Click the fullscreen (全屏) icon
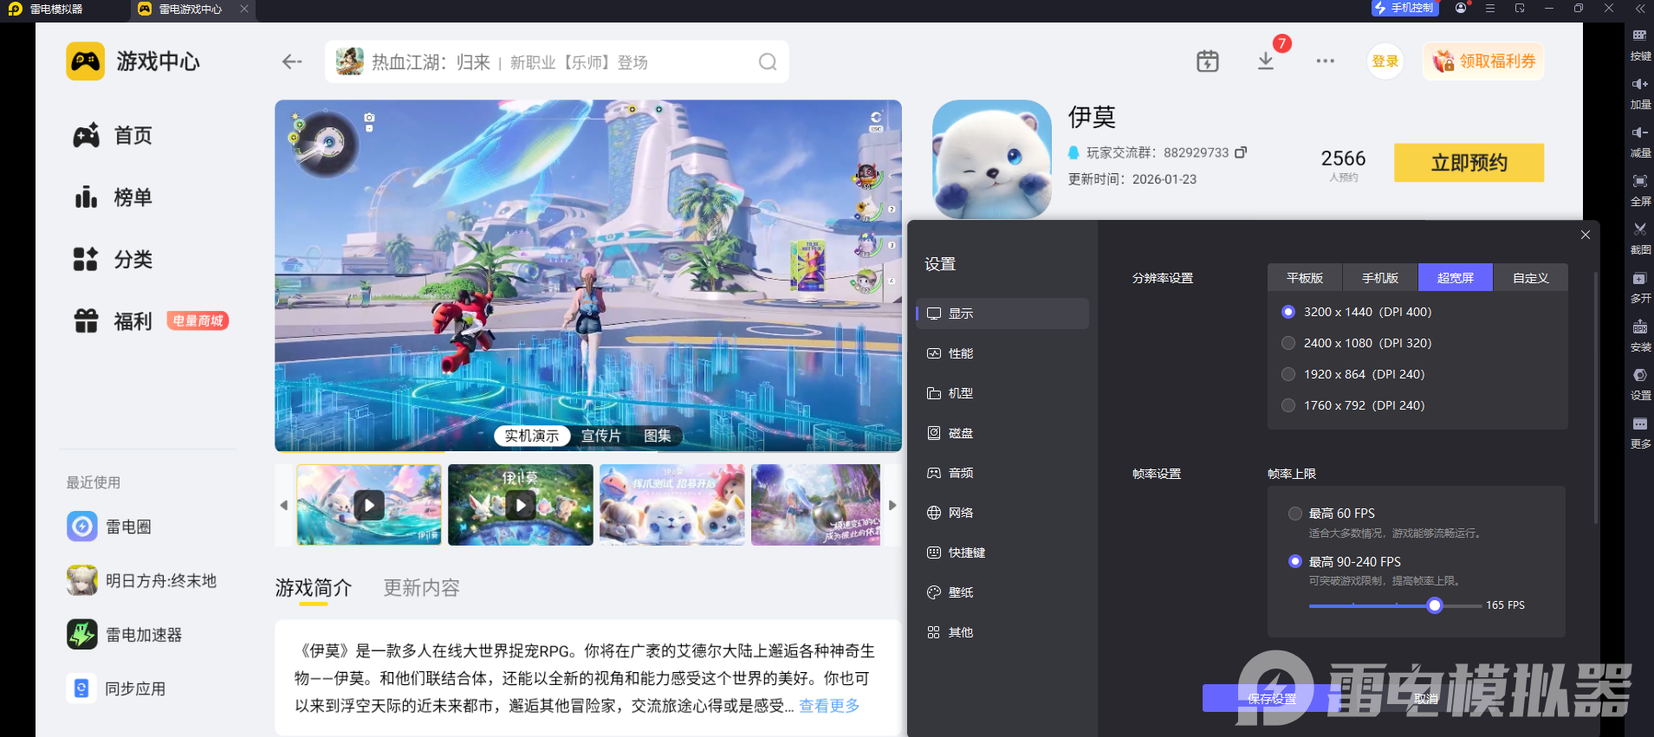 point(1639,182)
